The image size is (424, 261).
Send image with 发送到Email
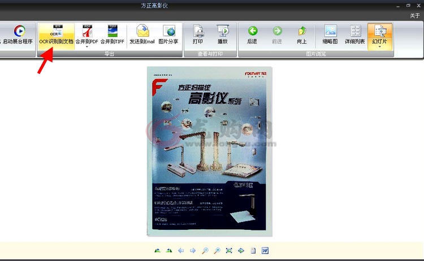coord(142,34)
